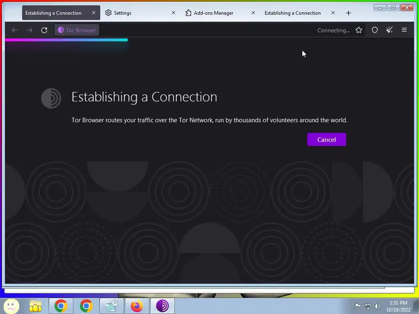Click the Tor Browser identity badge
This screenshot has width=419, height=314.
coord(77,30)
